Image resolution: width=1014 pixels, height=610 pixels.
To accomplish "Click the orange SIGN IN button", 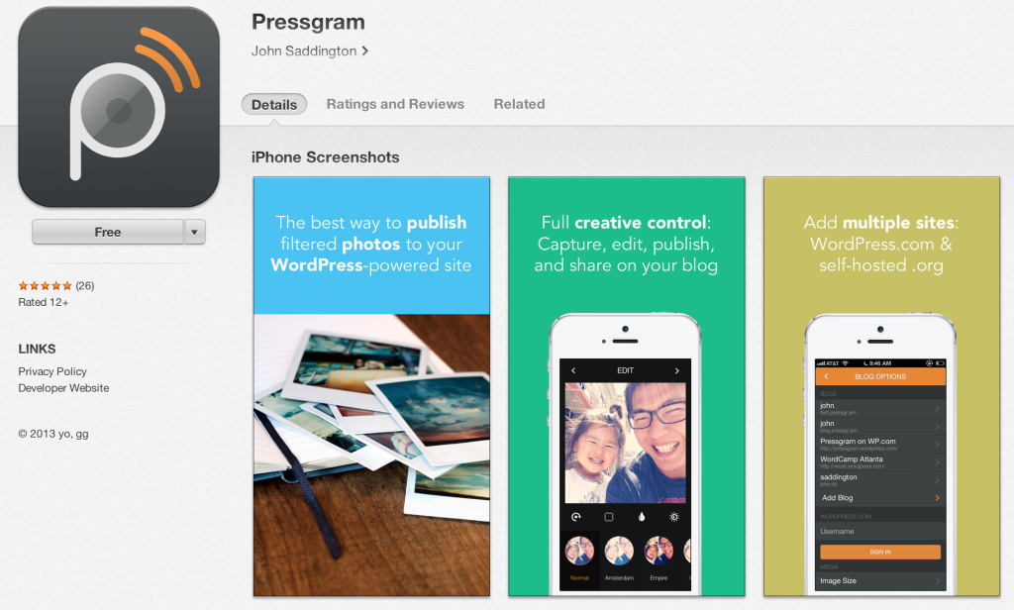I will point(880,552).
